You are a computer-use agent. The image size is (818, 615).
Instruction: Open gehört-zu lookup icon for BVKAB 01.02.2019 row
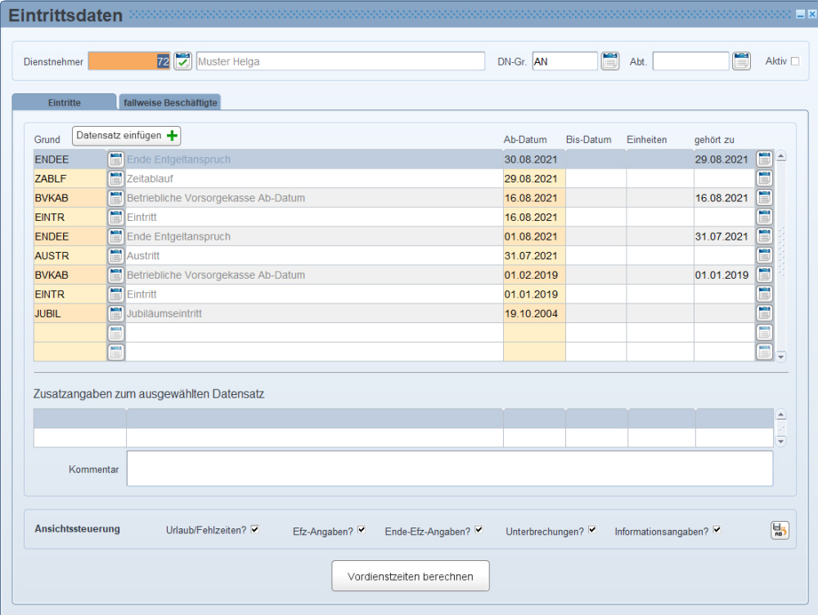tap(764, 275)
